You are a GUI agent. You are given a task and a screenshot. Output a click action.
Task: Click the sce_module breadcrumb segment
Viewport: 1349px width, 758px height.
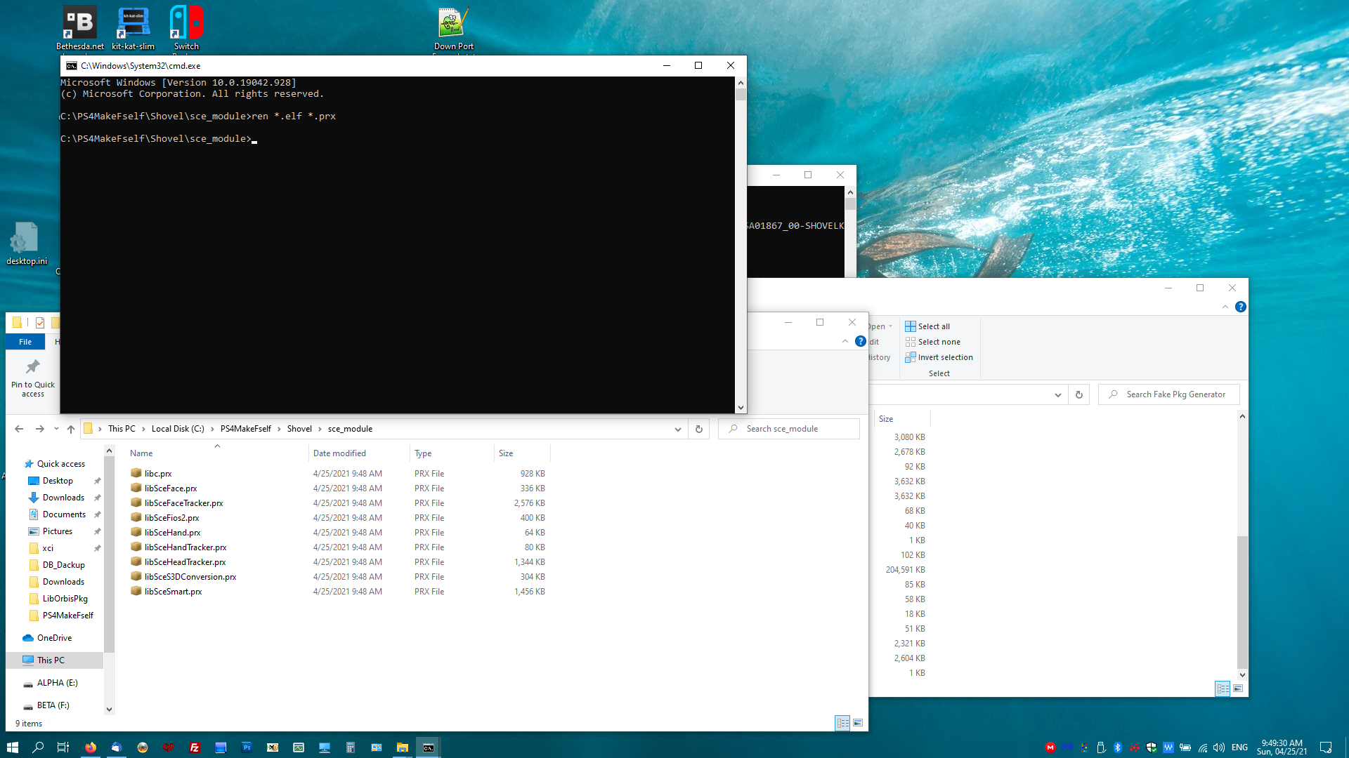coord(350,429)
